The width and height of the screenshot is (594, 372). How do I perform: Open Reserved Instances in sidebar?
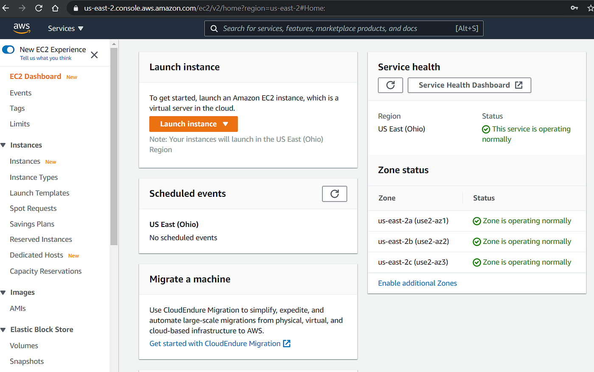[41, 239]
